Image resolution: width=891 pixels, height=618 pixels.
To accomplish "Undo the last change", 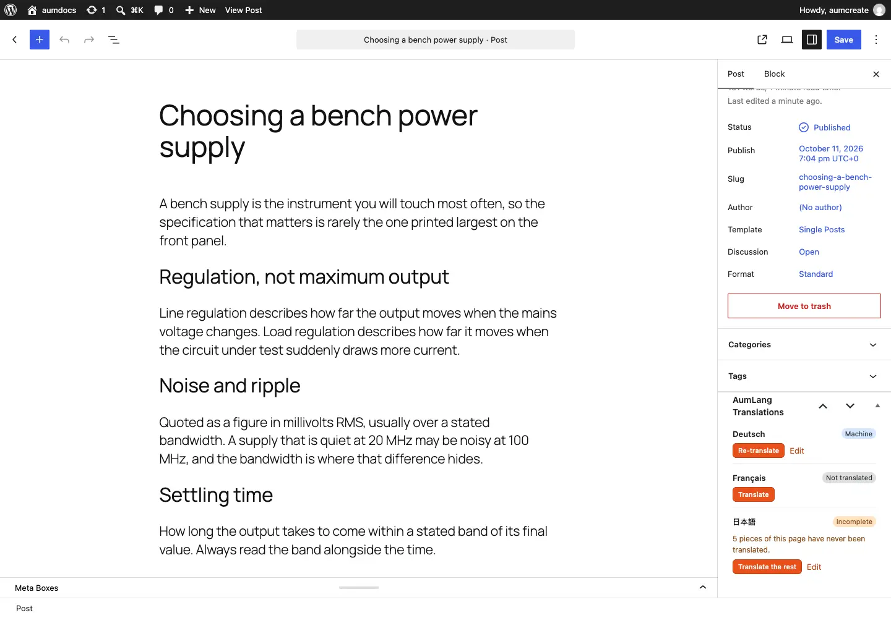I will pos(64,40).
